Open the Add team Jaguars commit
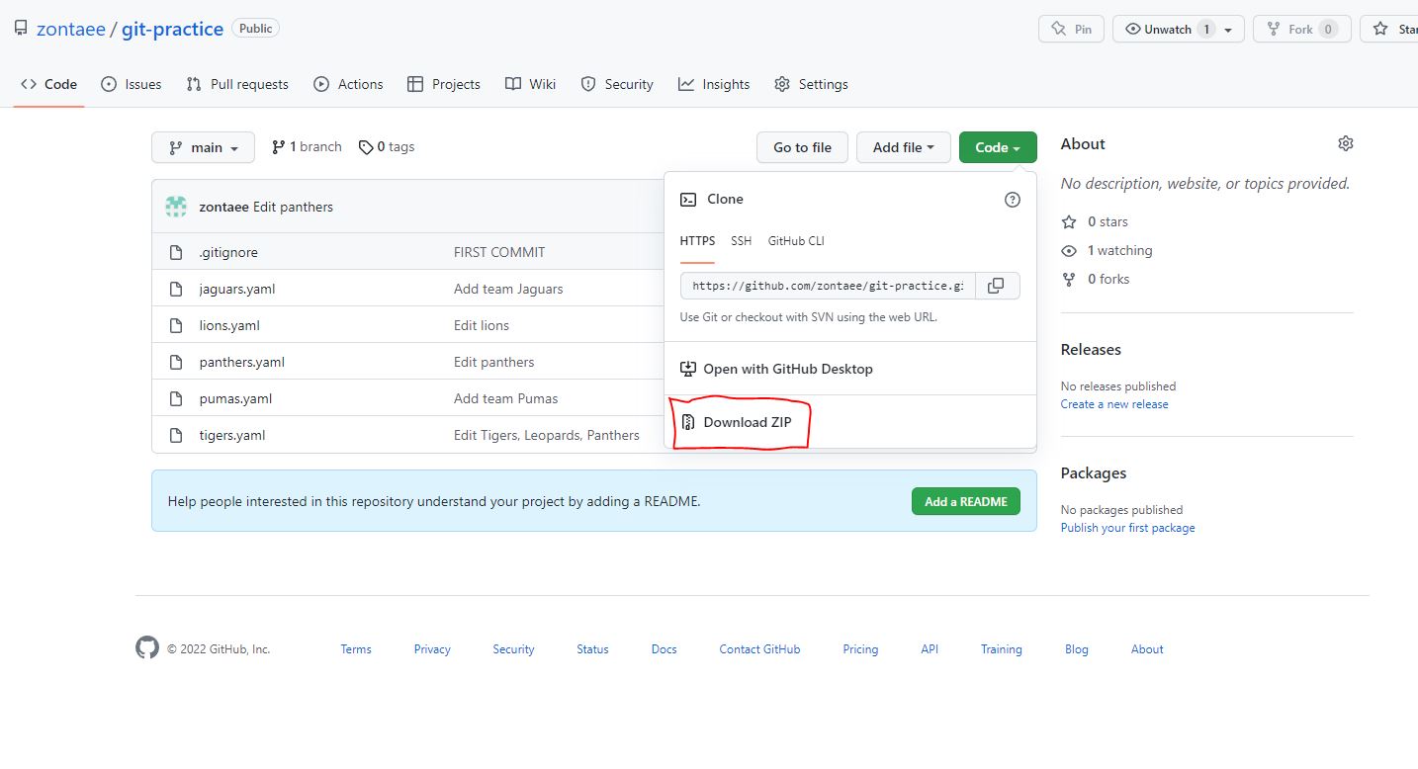Image resolution: width=1418 pixels, height=769 pixels. click(x=508, y=290)
